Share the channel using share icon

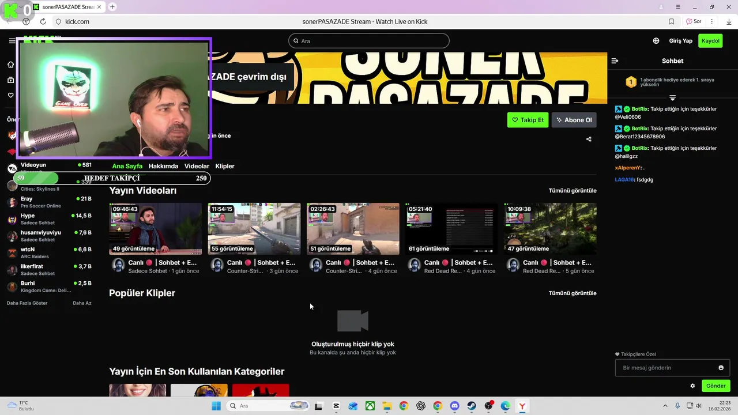(589, 139)
